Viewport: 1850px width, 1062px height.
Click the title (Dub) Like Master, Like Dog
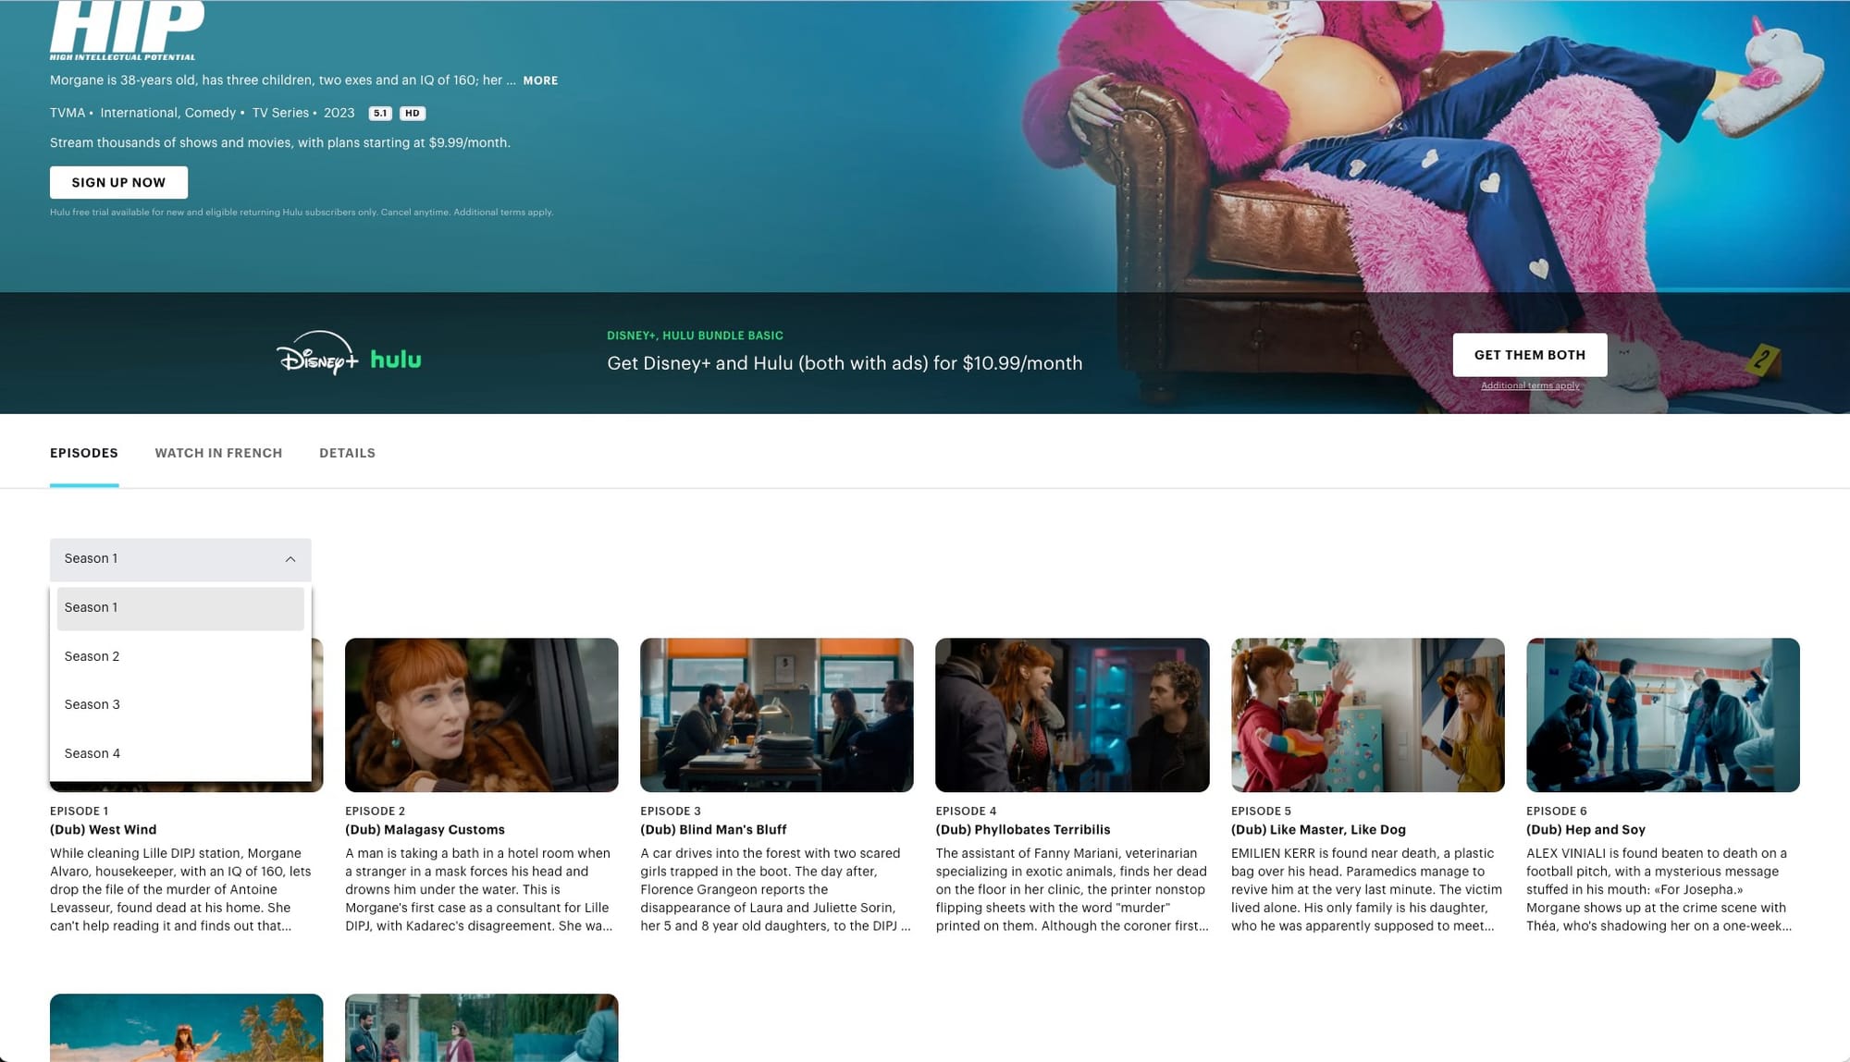click(1319, 830)
